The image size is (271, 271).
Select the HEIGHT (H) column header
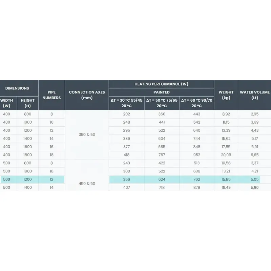pos(28,103)
